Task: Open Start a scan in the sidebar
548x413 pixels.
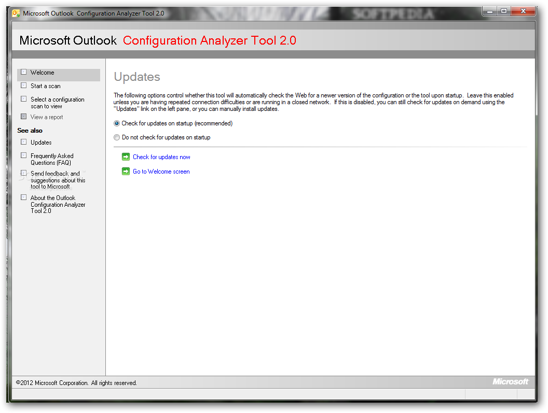Action: (x=46, y=86)
